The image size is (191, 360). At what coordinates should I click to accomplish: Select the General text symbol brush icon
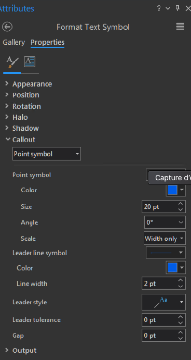pyautogui.click(x=12, y=62)
